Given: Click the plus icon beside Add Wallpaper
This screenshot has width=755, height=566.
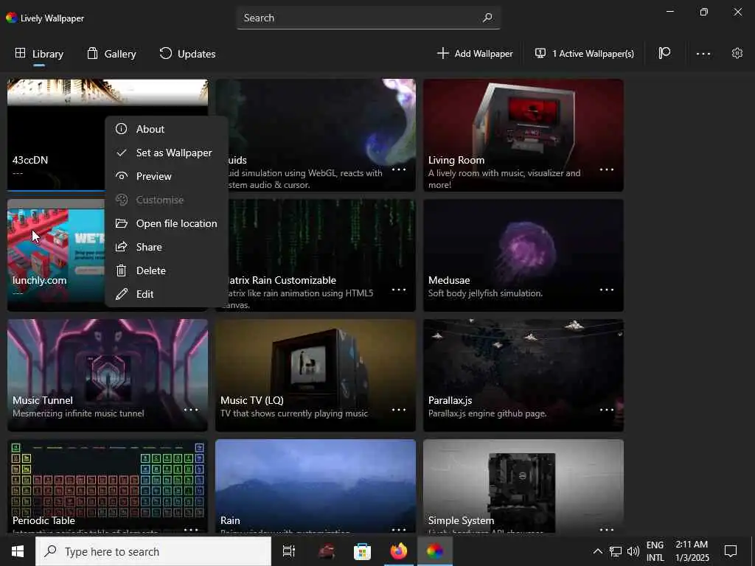Looking at the screenshot, I should (x=442, y=53).
